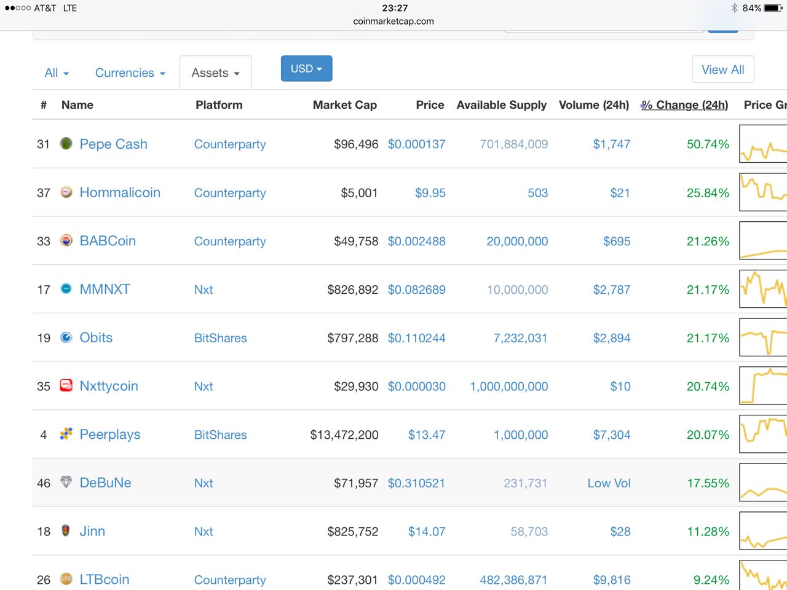Open Pepe Cash price graph thumbnail
Screen dimensions: 787x590
(763, 144)
